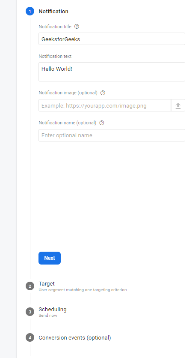Focus the optional Notification name field

(x=112, y=135)
